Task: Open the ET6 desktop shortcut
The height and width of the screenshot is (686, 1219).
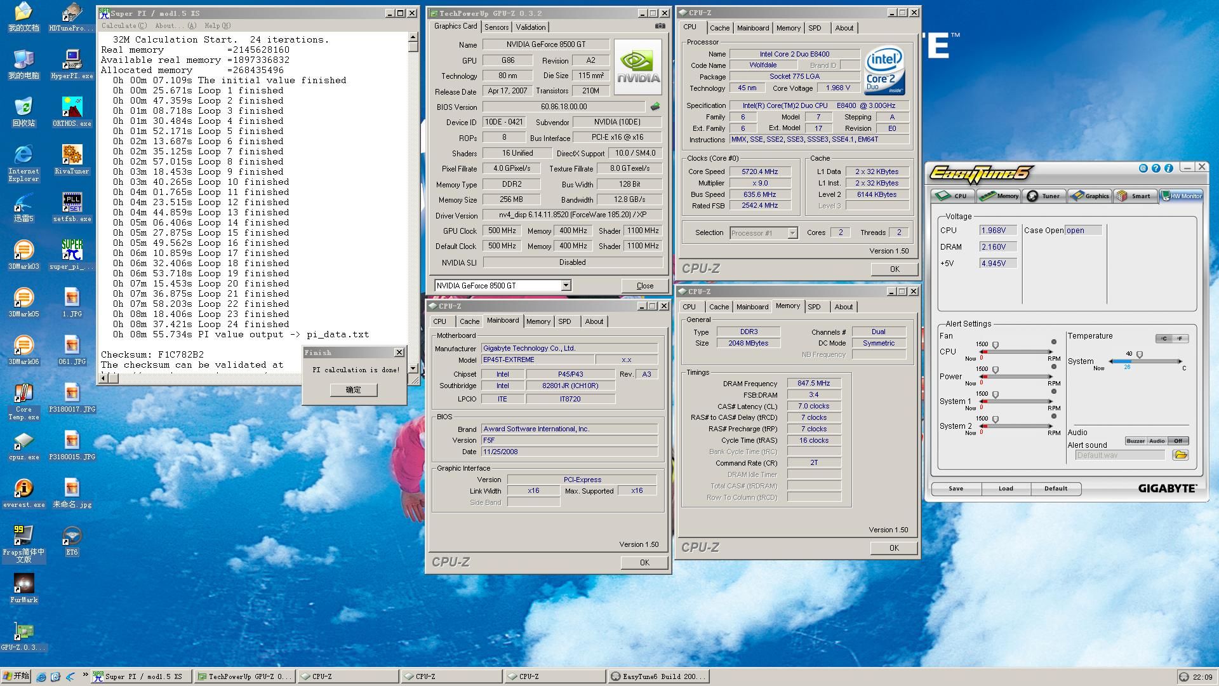Action: pos(72,541)
